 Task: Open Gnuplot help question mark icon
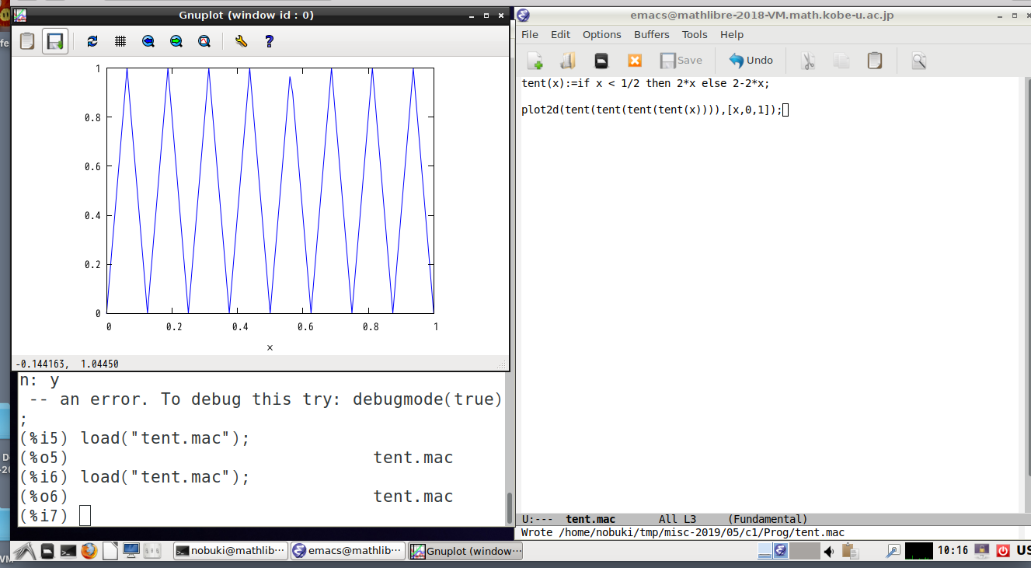coord(269,41)
